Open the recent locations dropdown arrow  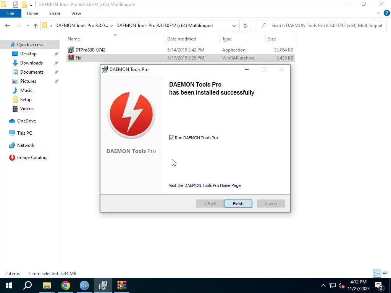[x=27, y=26]
